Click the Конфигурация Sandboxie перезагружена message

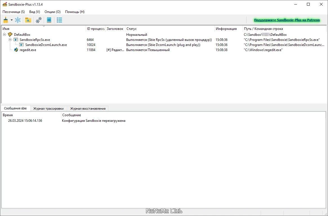[94, 121]
